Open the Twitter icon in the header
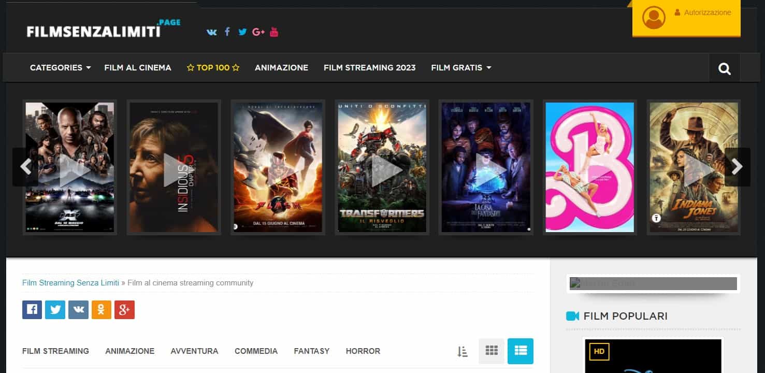 pos(242,32)
